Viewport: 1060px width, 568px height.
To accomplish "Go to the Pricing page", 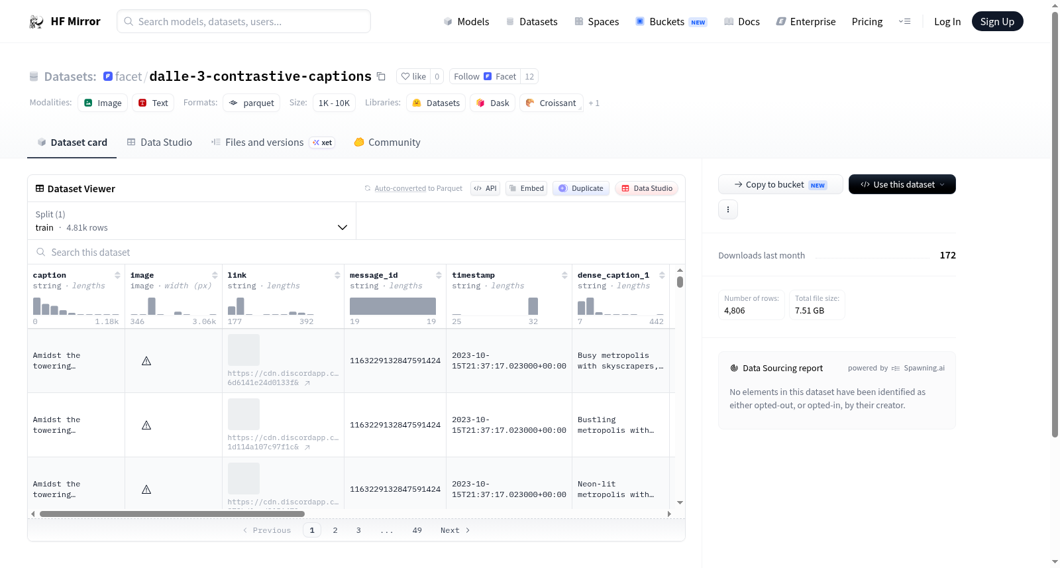I will [x=867, y=21].
